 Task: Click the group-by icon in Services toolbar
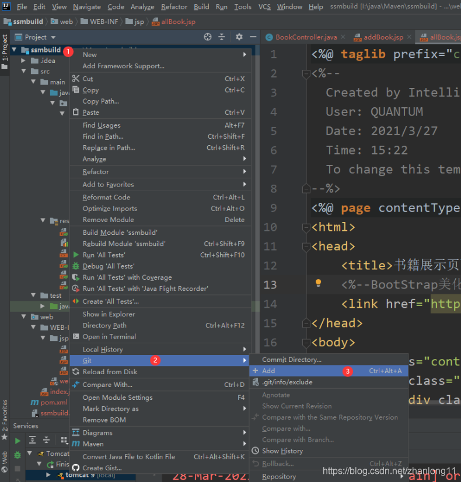64,440
